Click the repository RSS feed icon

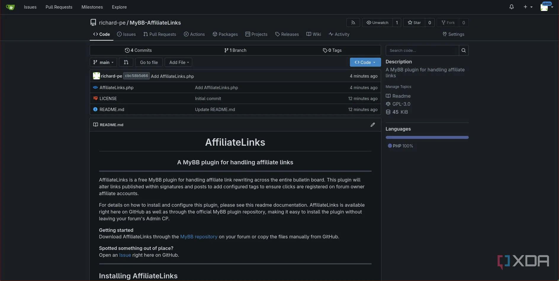[353, 23]
